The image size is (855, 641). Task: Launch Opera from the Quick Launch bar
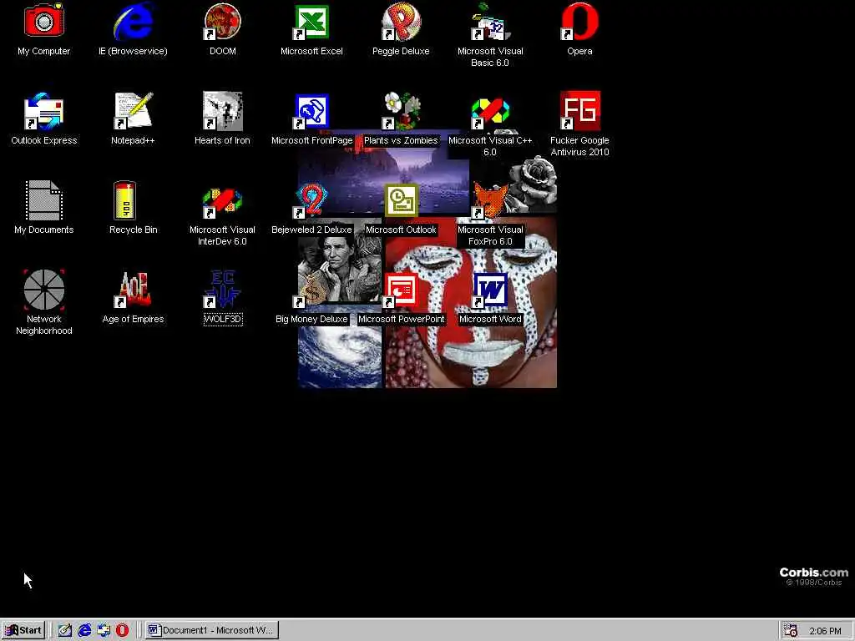coord(122,630)
